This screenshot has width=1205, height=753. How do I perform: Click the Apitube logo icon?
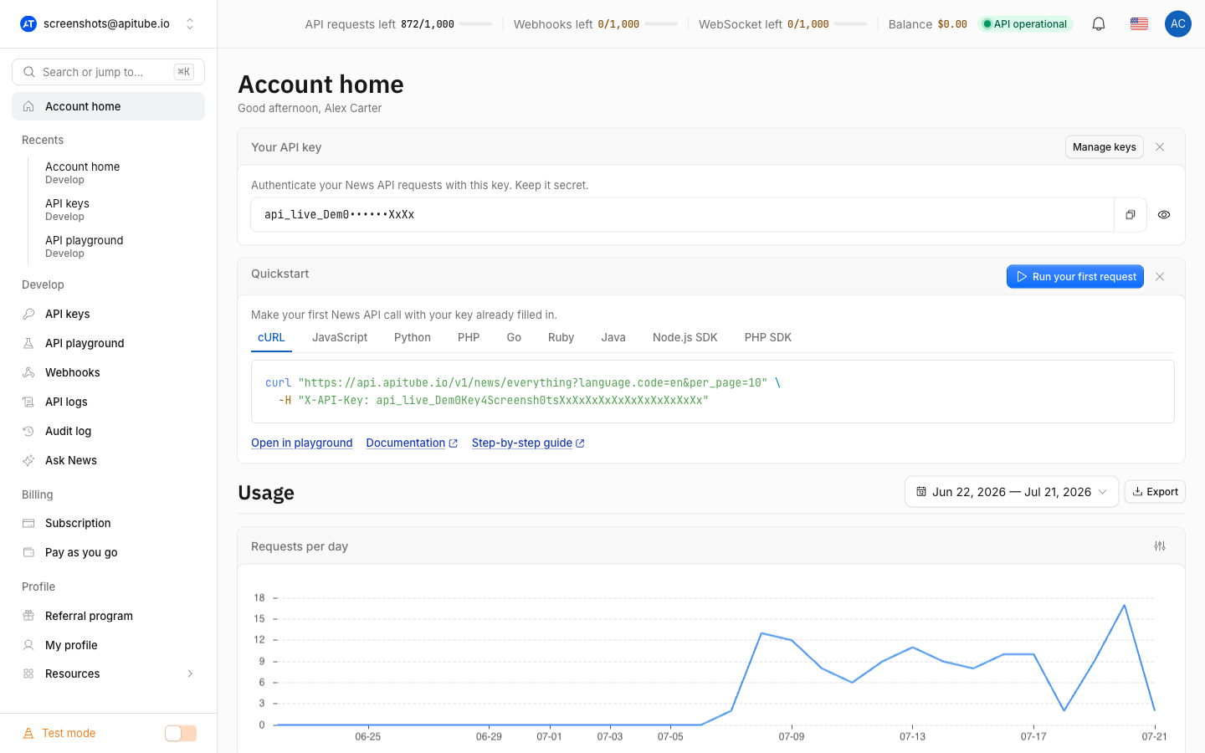pyautogui.click(x=28, y=23)
